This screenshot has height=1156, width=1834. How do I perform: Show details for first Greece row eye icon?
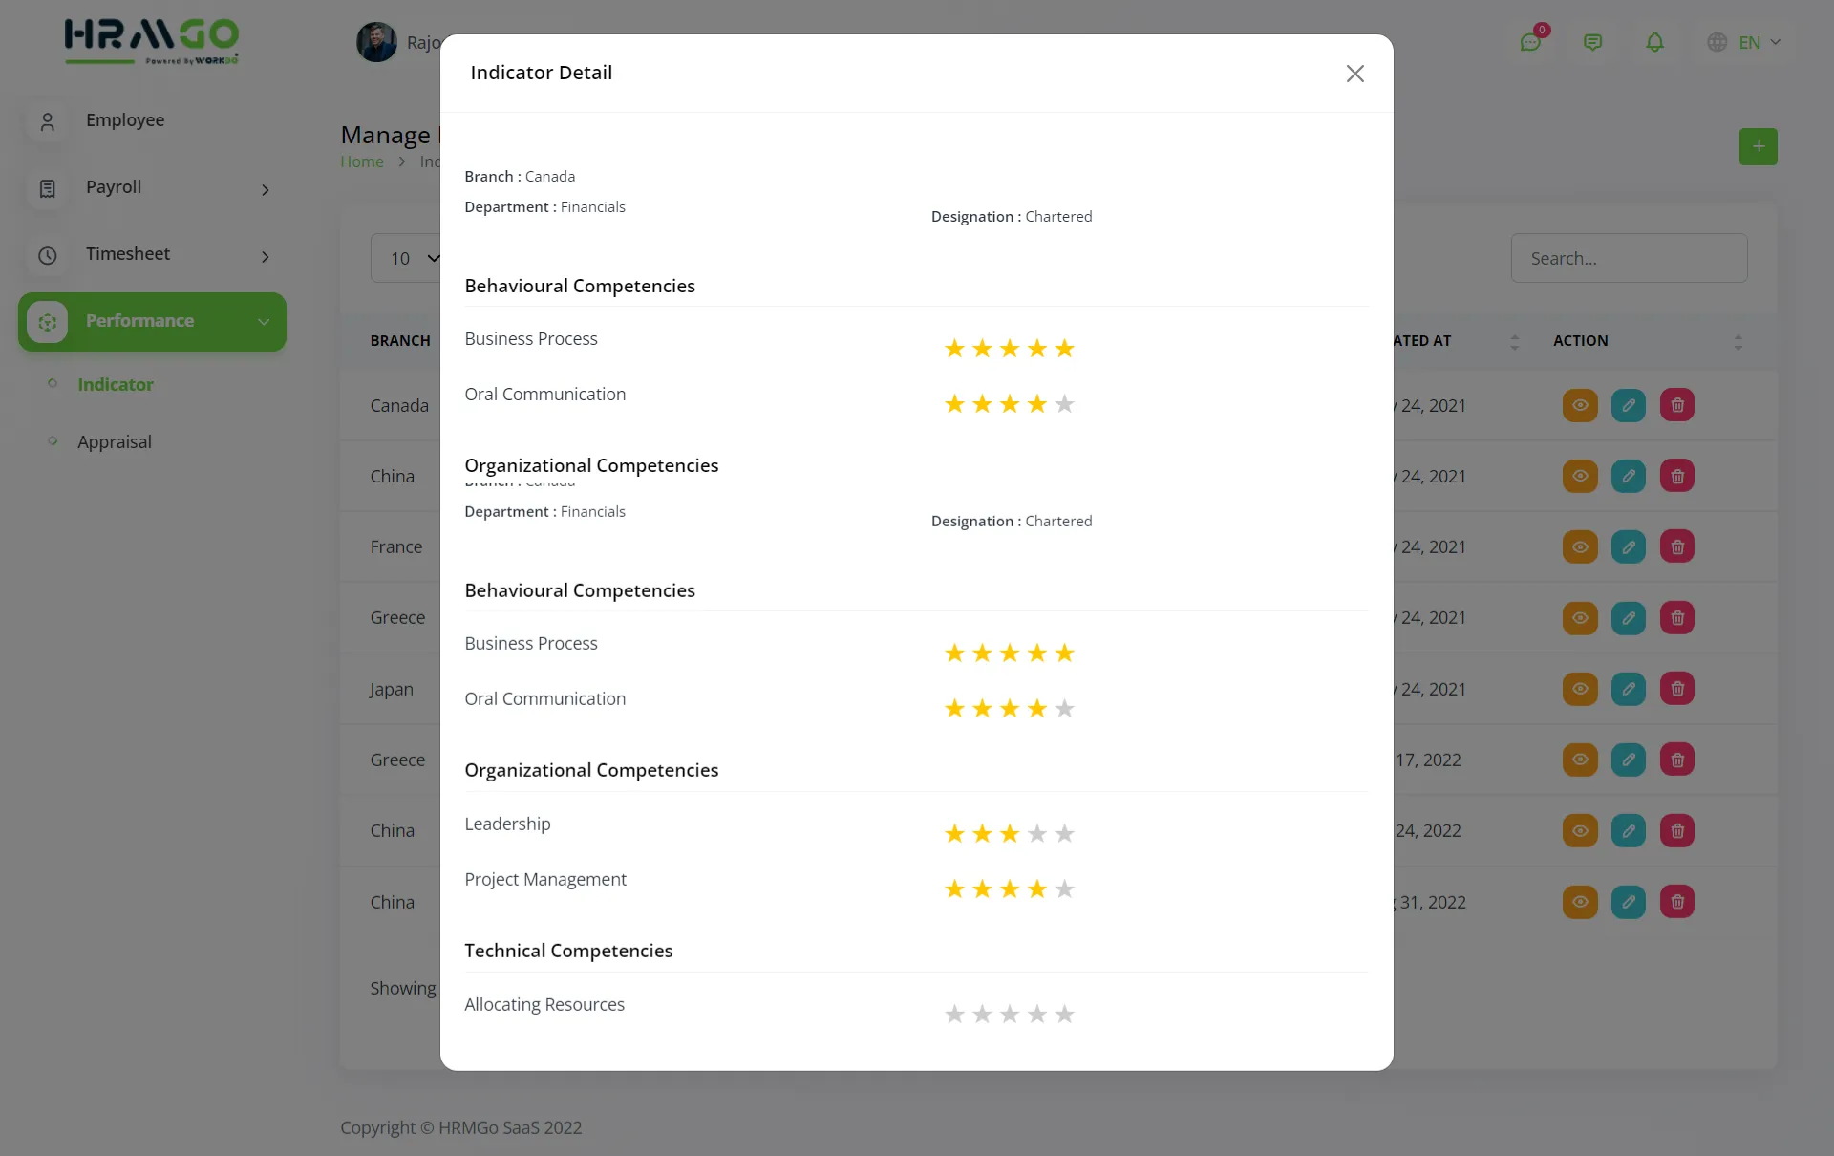[1580, 618]
